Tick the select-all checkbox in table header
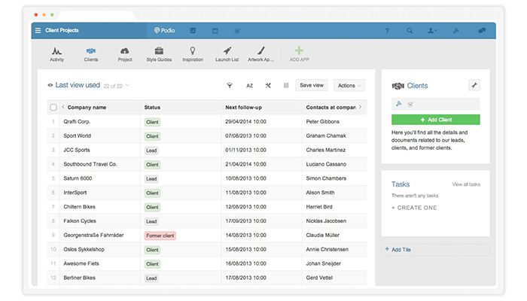The image size is (527, 301). coord(53,108)
